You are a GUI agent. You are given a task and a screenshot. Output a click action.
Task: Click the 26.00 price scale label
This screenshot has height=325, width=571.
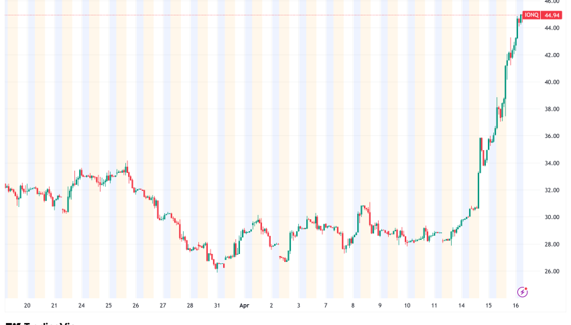click(552, 271)
